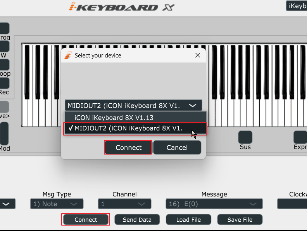Screen dimensions: 307x231
Task: Click the Load File button
Action: click(188, 220)
